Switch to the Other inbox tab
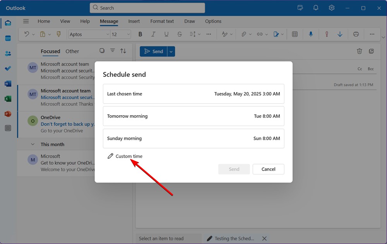This screenshot has width=387, height=244. [x=72, y=51]
